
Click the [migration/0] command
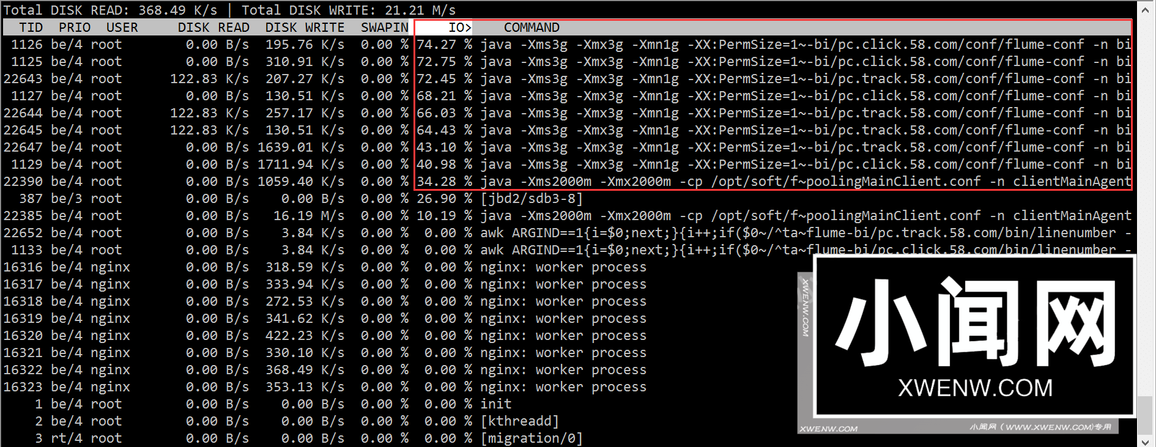pos(532,438)
